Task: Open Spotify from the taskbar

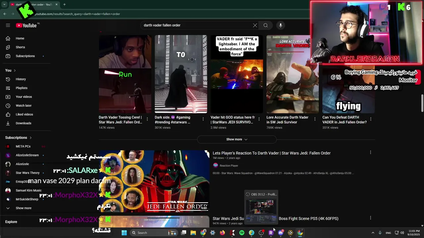Action: (242, 233)
